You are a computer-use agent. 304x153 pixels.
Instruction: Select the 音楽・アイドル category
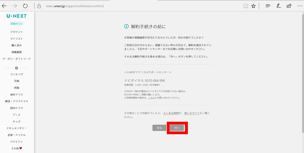click(16, 135)
